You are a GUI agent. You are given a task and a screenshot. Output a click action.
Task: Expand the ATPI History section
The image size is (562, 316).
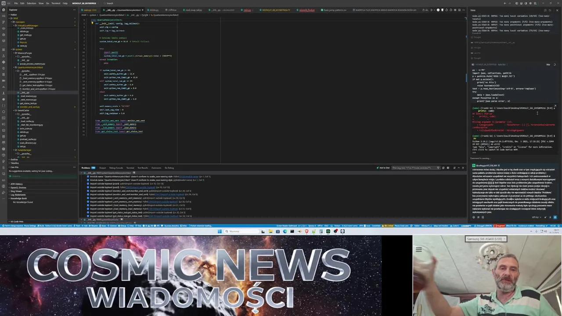(x=16, y=184)
